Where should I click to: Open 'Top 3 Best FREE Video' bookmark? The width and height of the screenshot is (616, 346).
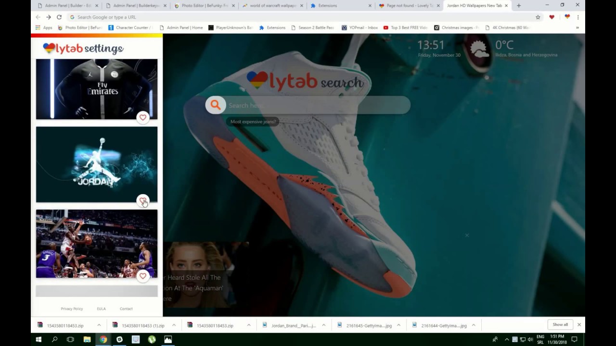pos(405,27)
